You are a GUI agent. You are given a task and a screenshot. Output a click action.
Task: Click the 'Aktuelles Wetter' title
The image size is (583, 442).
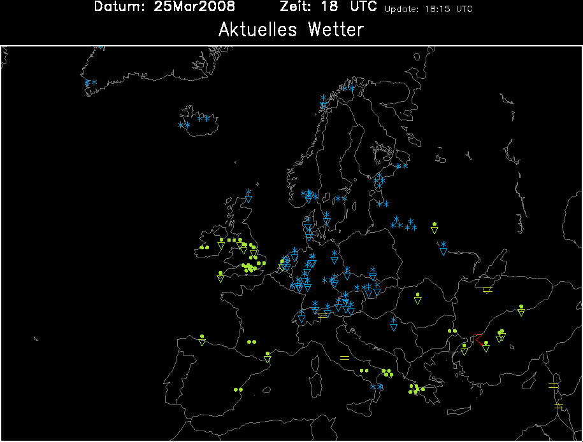291,29
